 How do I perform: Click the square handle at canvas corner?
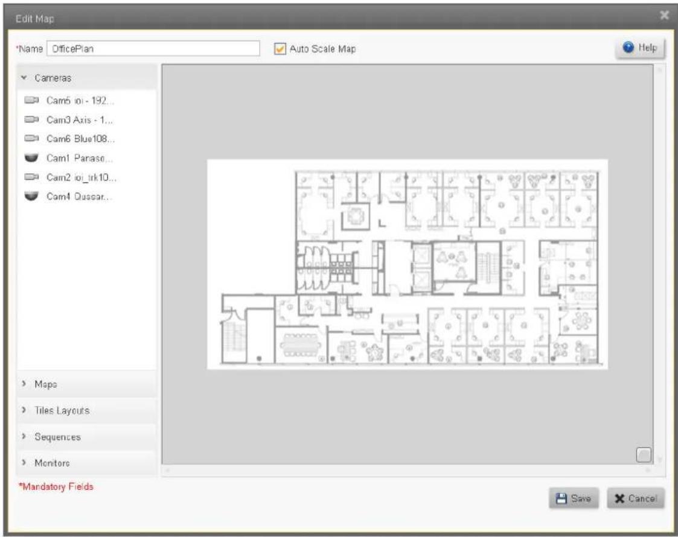(644, 455)
